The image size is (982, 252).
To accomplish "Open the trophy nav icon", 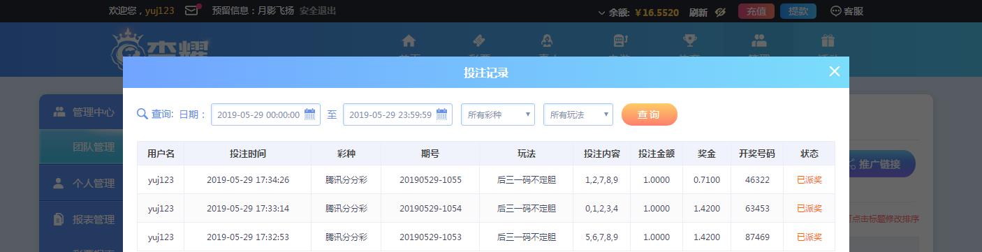I will pyautogui.click(x=689, y=40).
